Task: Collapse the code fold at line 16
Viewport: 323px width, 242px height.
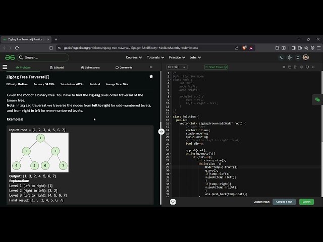Action: [x=171, y=124]
